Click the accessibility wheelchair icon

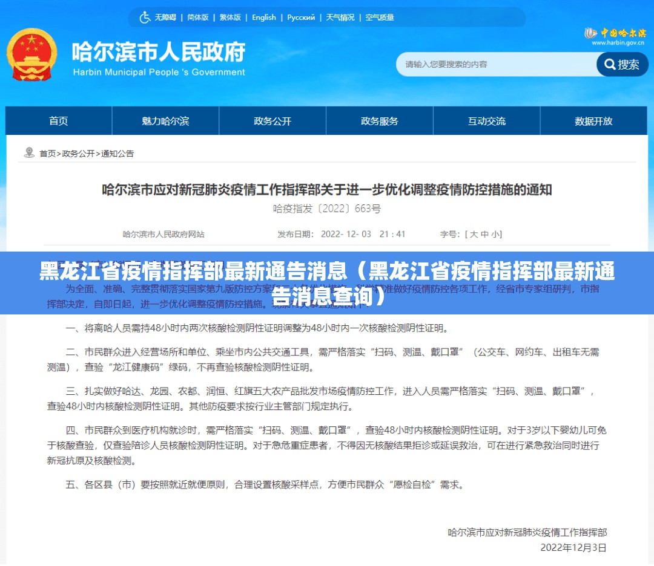pos(145,18)
